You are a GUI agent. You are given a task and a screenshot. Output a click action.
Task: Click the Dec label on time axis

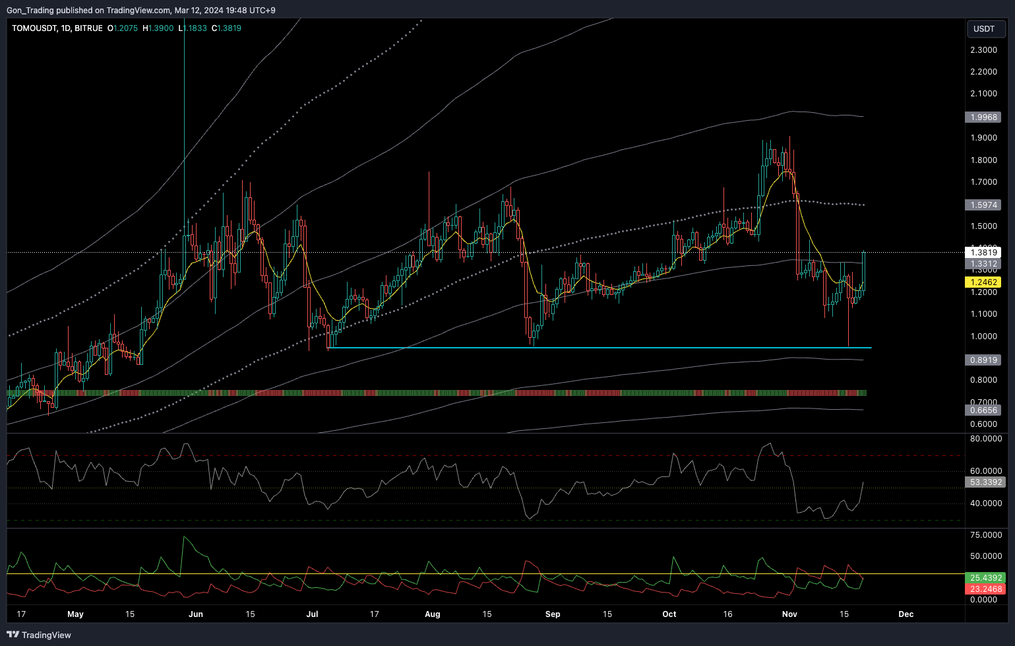coord(906,614)
